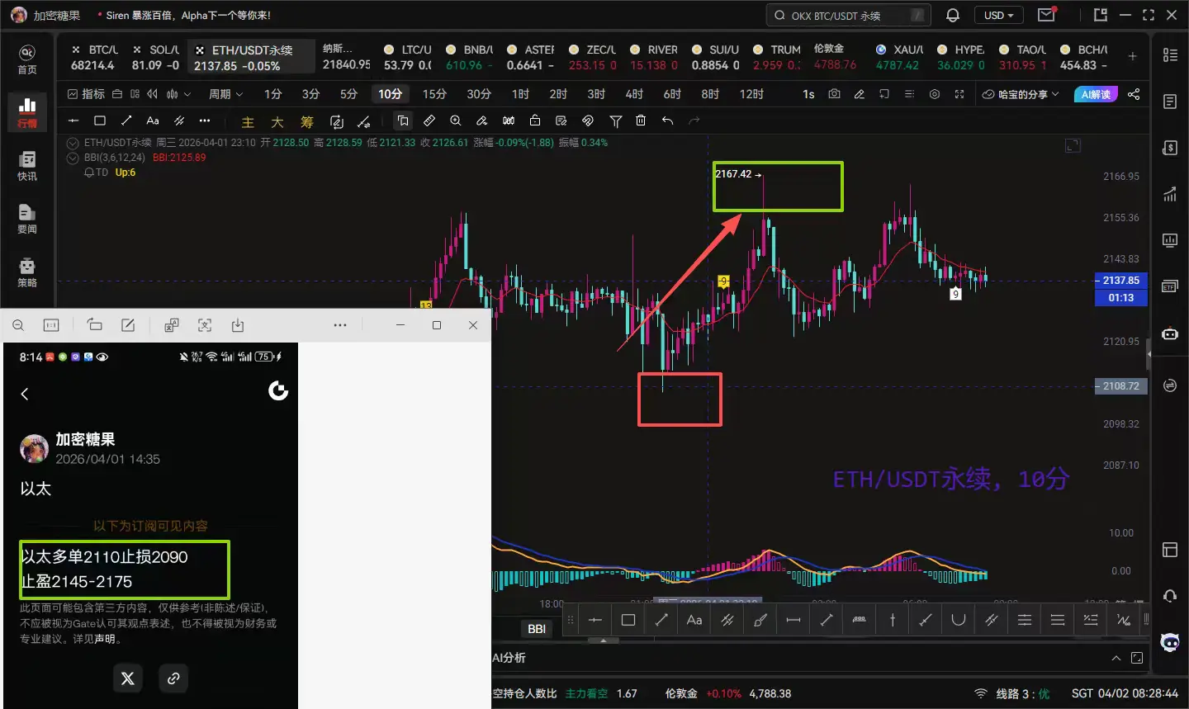
Task: Click the X share icon in post window
Action: [x=128, y=678]
